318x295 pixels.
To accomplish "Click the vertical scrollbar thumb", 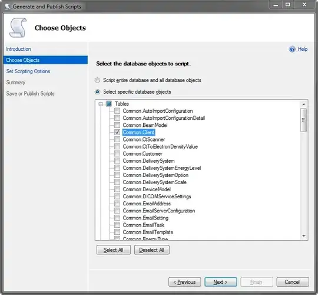I will pyautogui.click(x=304, y=120).
